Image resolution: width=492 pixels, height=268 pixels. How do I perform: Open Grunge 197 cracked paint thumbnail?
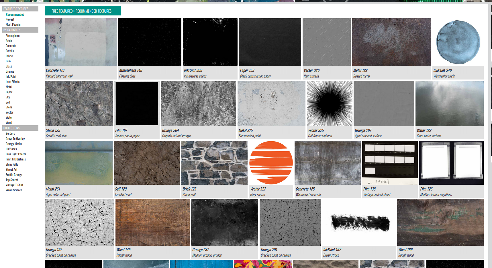(79, 223)
